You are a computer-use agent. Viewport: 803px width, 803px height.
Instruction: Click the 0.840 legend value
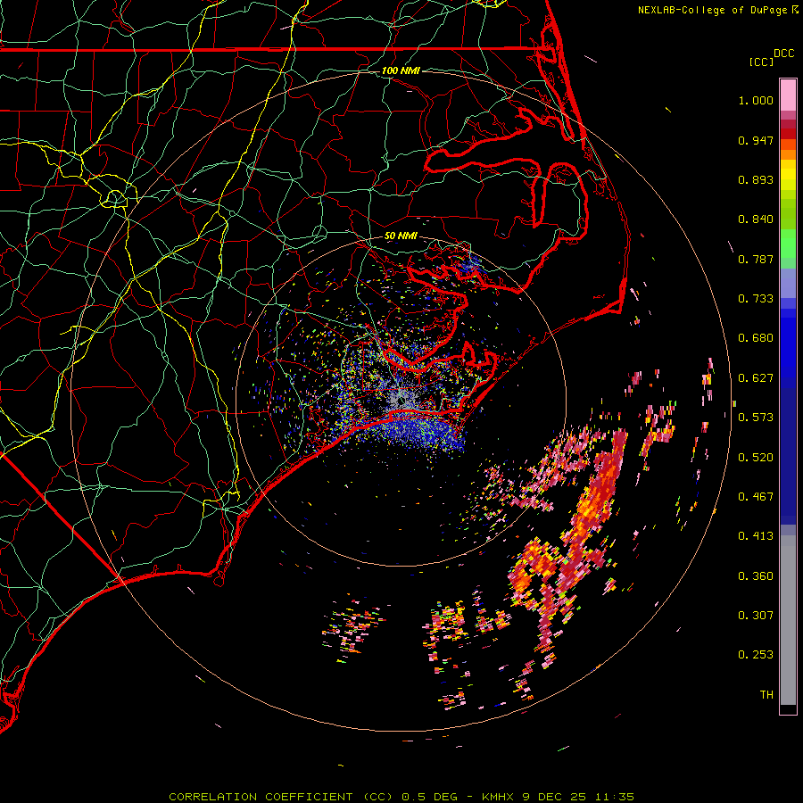point(756,219)
